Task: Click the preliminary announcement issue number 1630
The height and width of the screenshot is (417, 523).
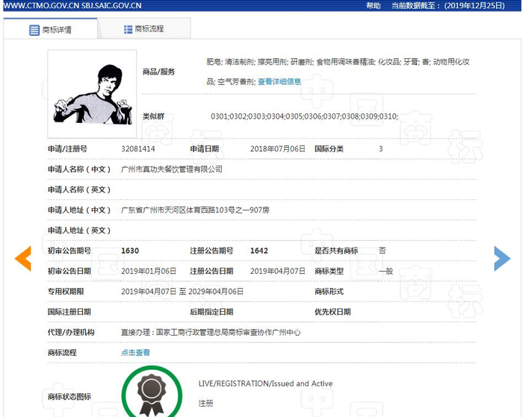Action: (130, 251)
